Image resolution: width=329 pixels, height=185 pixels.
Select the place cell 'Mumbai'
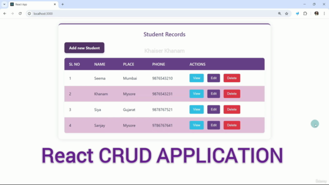point(130,78)
